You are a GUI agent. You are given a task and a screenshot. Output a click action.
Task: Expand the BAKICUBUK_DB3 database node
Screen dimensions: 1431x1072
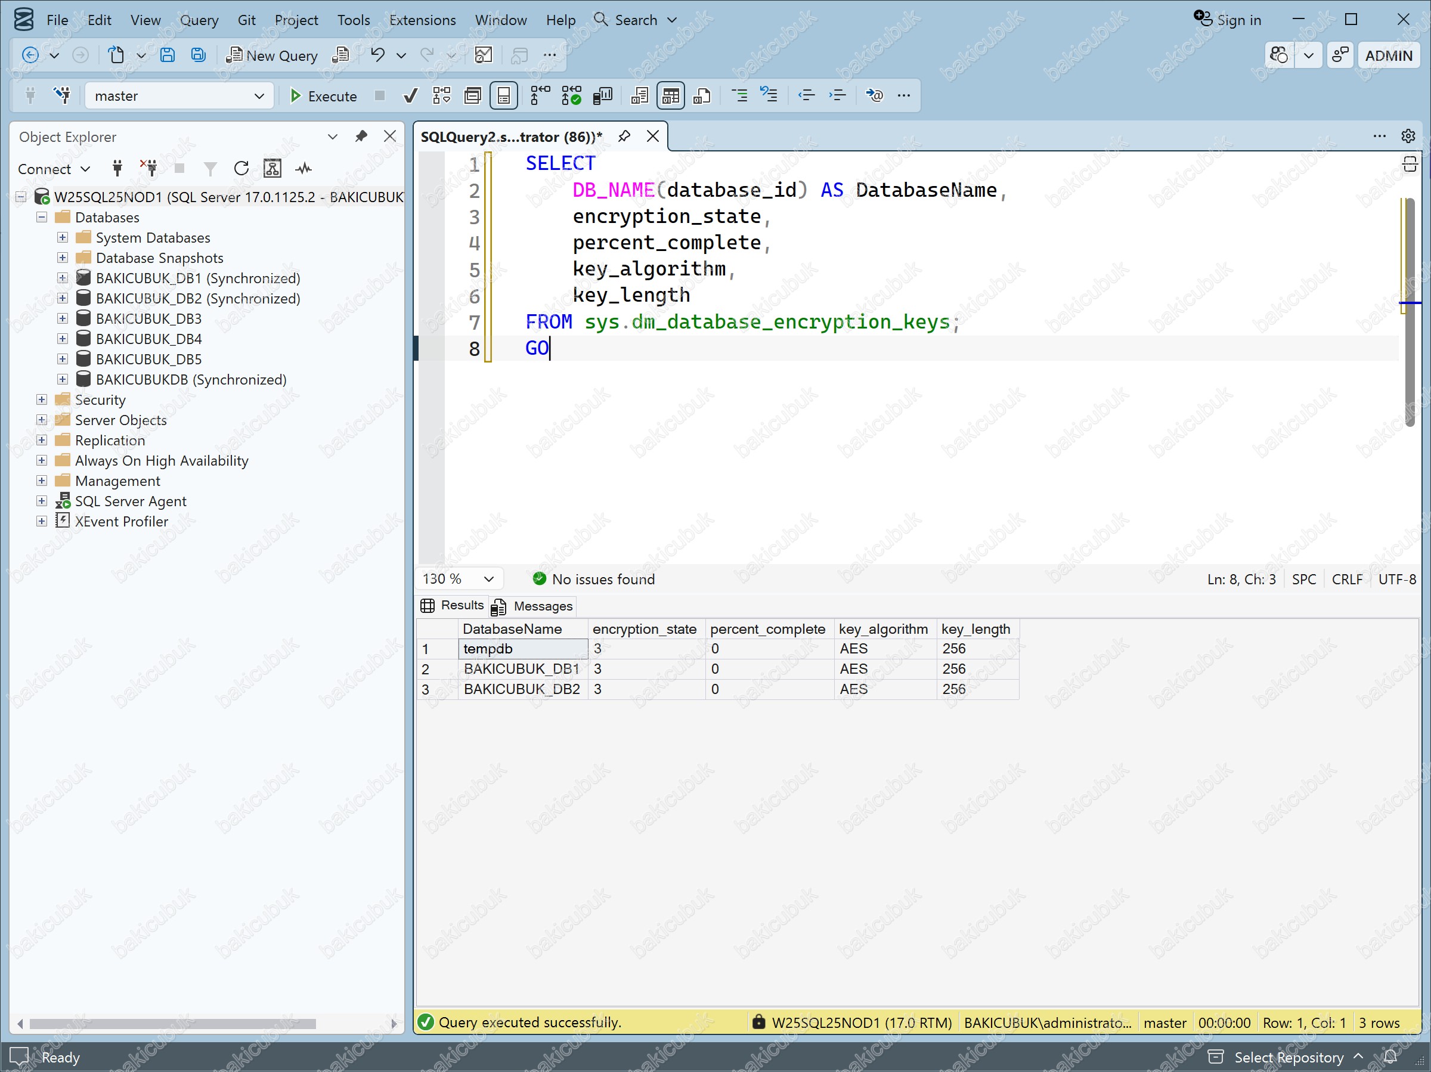click(x=62, y=319)
